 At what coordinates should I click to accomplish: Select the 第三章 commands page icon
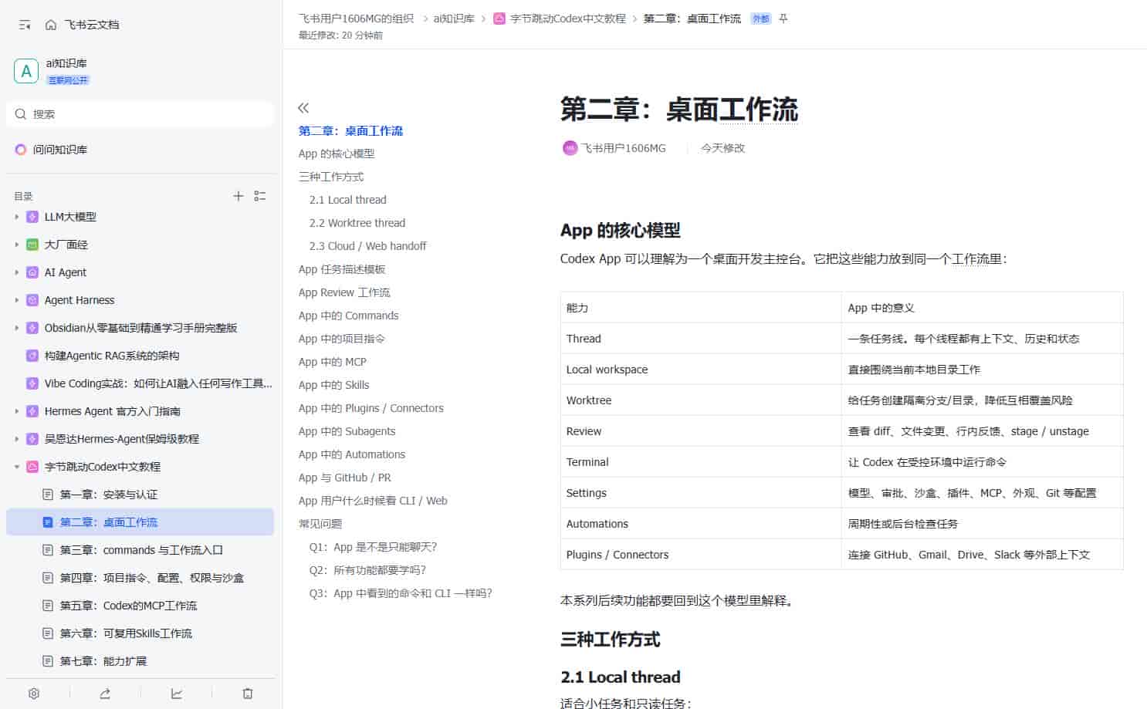[48, 550]
